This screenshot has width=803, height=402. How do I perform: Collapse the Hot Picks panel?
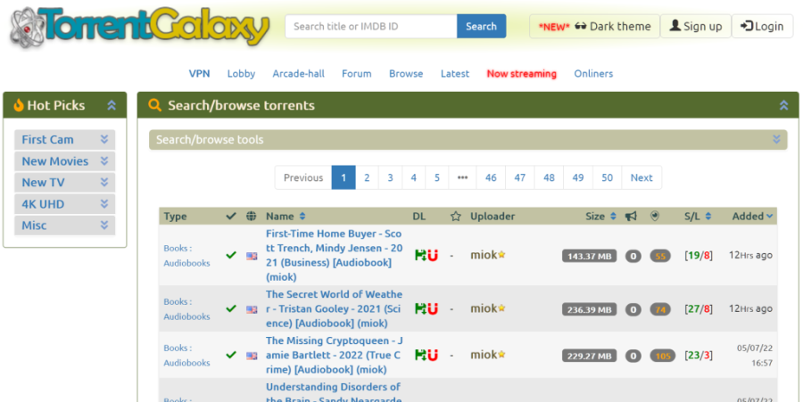click(112, 105)
